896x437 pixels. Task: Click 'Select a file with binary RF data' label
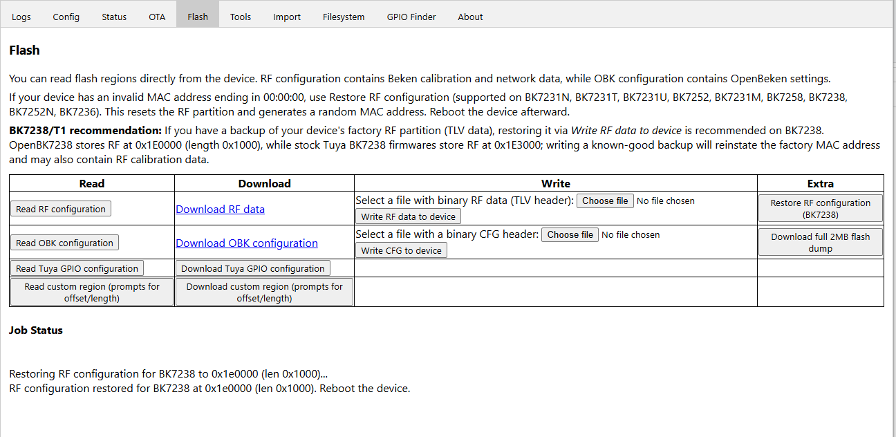(465, 201)
